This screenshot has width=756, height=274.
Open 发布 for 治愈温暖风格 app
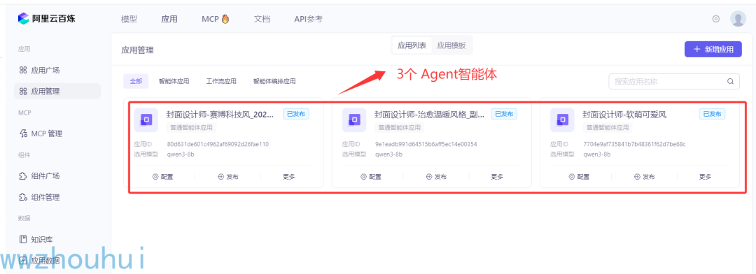[x=436, y=177]
